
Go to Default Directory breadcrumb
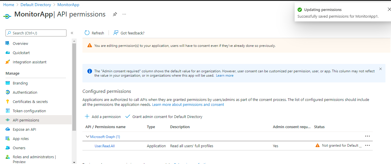[36, 5]
